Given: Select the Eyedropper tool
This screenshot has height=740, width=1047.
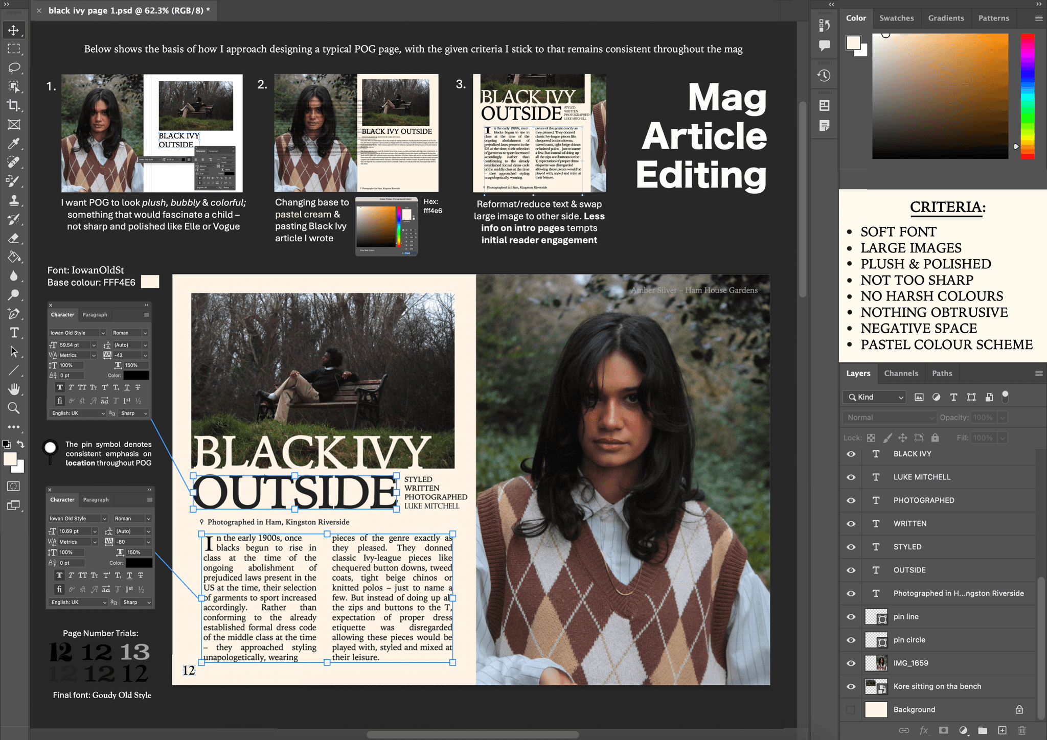Looking at the screenshot, I should point(14,144).
